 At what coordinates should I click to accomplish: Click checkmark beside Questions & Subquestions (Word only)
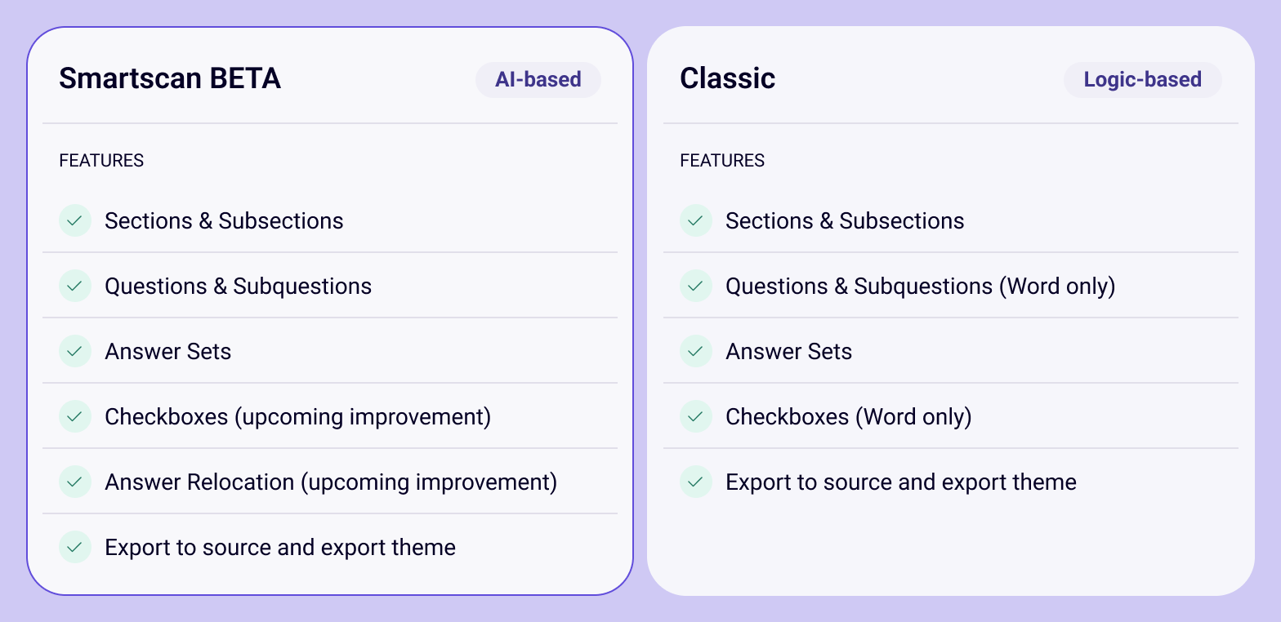click(696, 286)
